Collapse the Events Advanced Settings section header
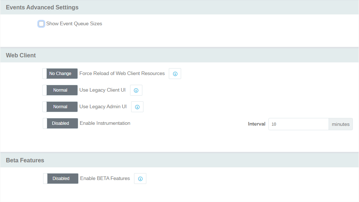359x202 pixels. 42,7
